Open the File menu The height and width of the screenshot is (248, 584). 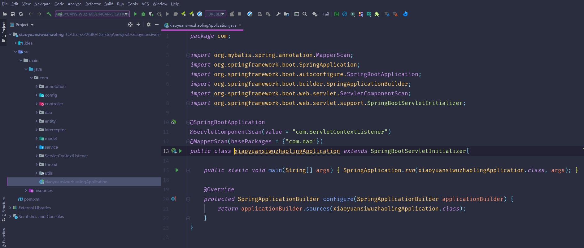5,4
